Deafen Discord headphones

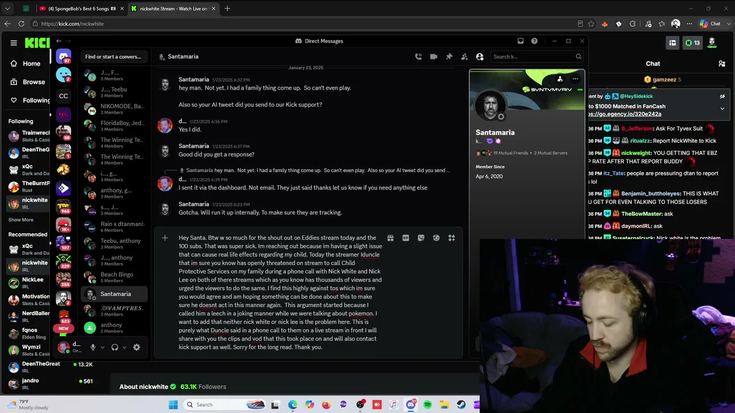115,347
